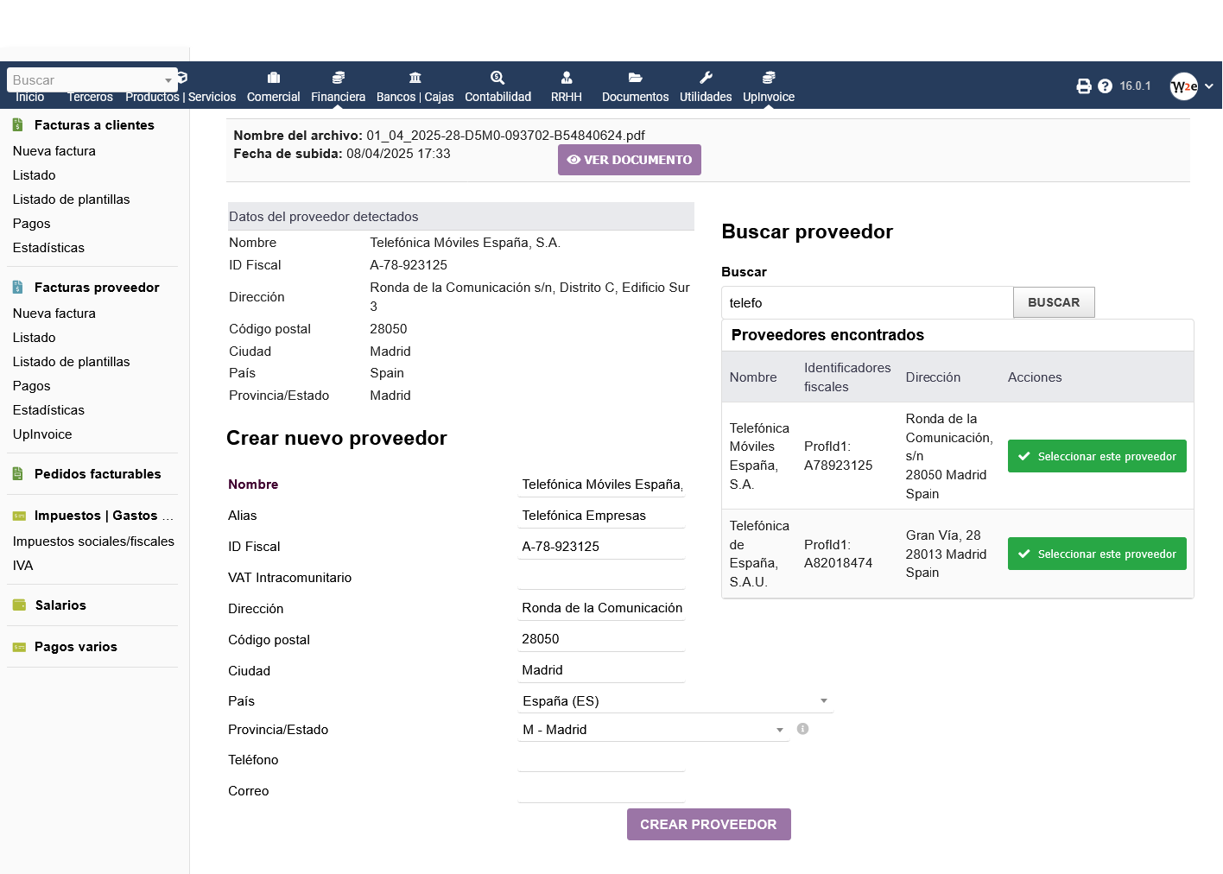
Task: Open the Terceros menu
Action: tap(91, 97)
